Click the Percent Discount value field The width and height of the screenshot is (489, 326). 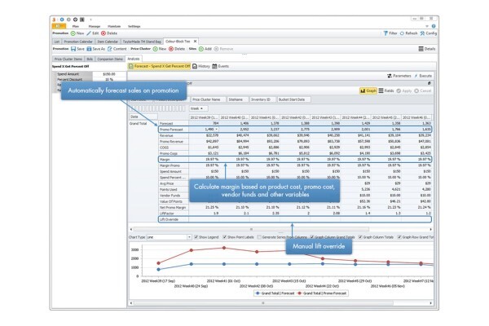[x=109, y=80]
